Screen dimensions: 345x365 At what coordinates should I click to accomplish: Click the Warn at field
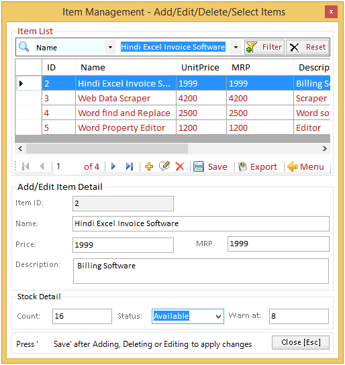click(299, 316)
